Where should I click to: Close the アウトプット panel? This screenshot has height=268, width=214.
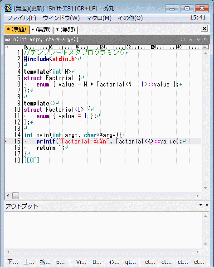pos(207,205)
